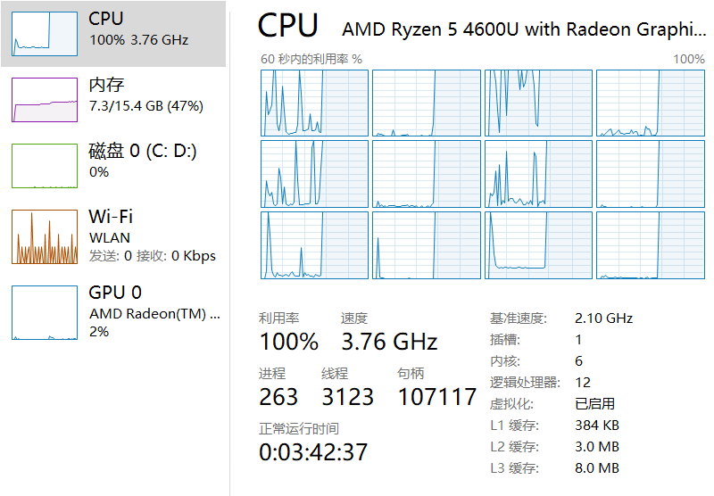Click the 60 秒内的利用率 % graph label
The width and height of the screenshot is (714, 496).
tap(311, 59)
